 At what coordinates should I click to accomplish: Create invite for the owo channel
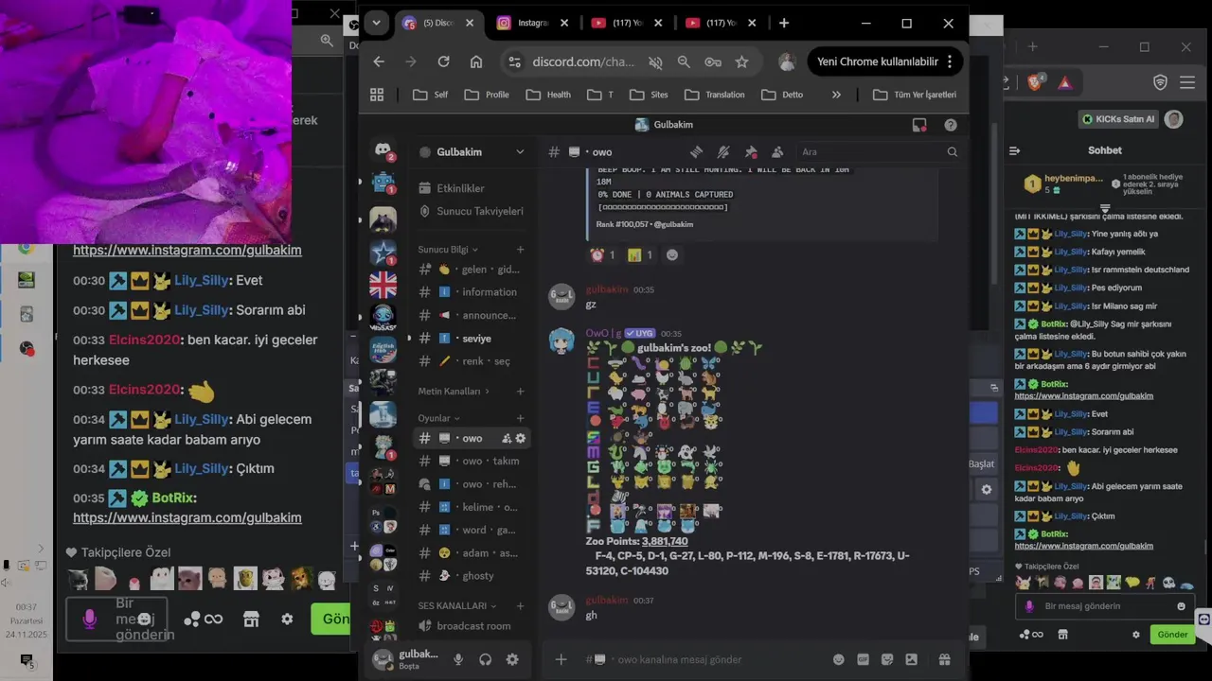tap(507, 438)
